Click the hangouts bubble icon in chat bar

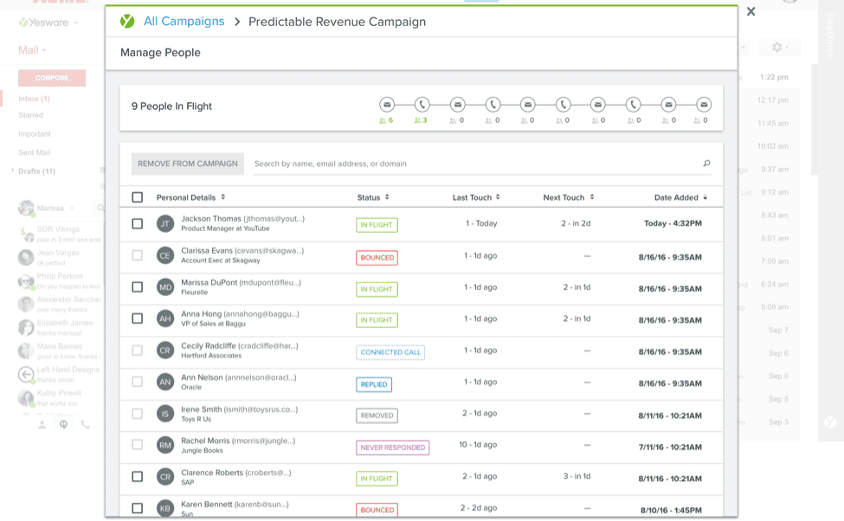click(x=63, y=425)
